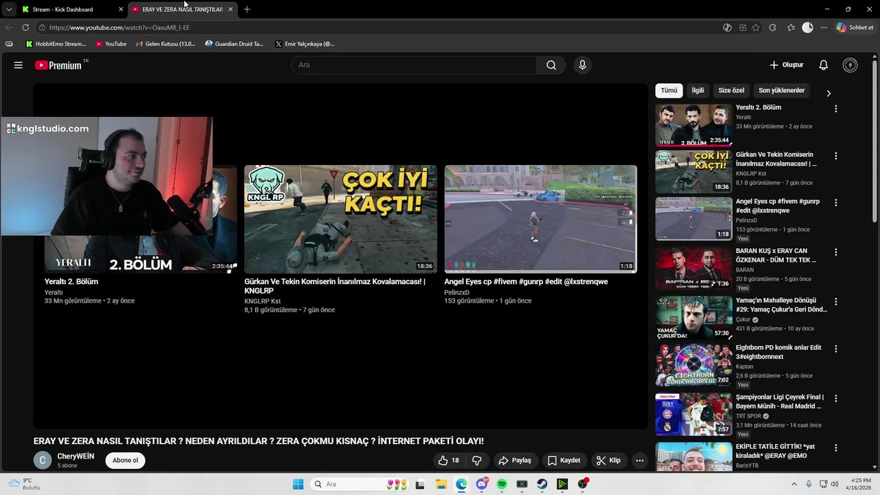Open Steam from the taskbar
Viewport: 880px width, 495px height.
(x=542, y=484)
